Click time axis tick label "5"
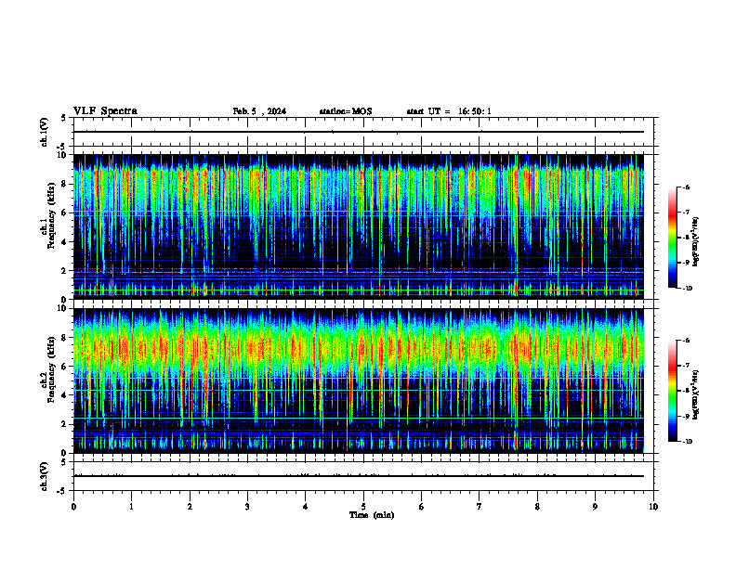The image size is (736, 568). click(x=363, y=507)
